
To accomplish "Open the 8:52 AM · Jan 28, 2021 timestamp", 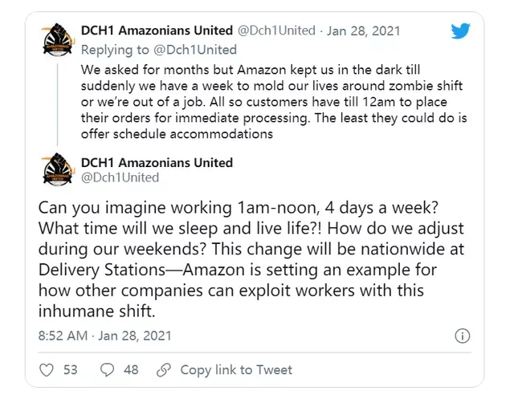I will 105,336.
